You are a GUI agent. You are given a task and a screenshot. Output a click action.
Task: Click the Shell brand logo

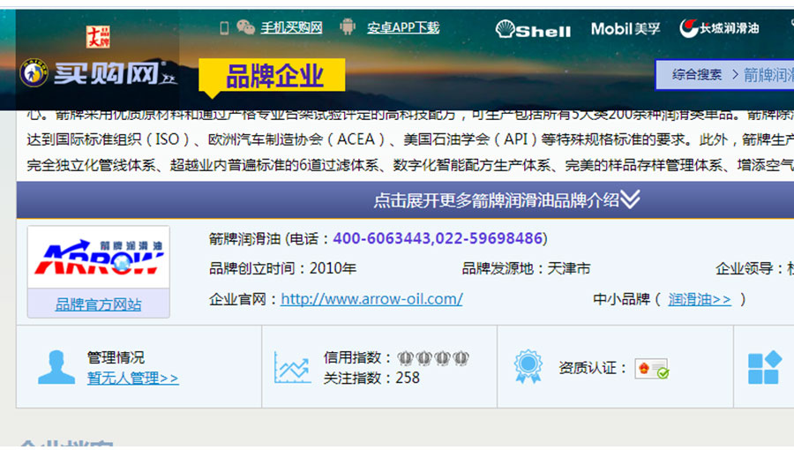point(533,29)
